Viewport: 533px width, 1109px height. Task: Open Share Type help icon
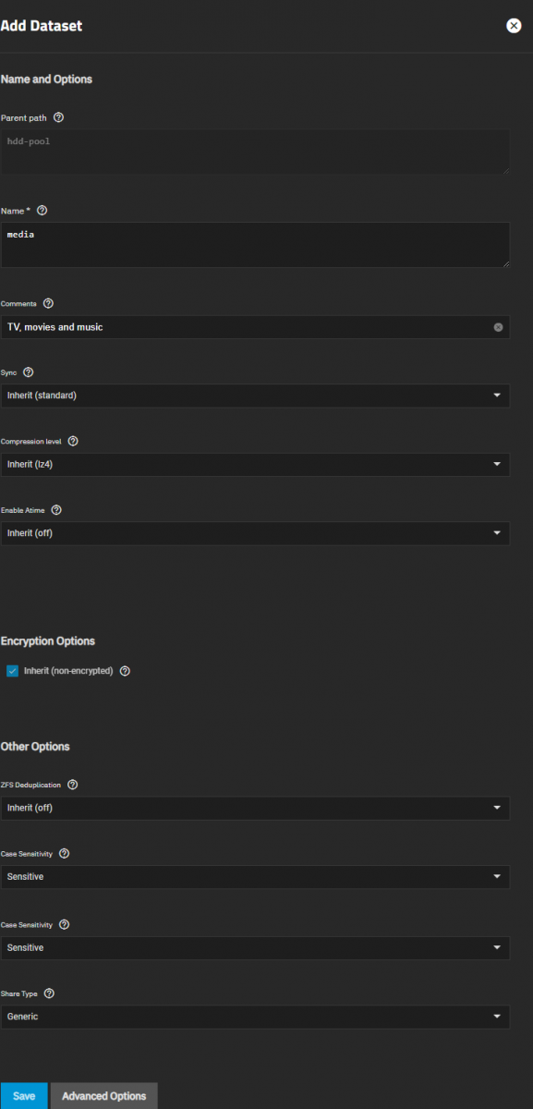point(49,993)
